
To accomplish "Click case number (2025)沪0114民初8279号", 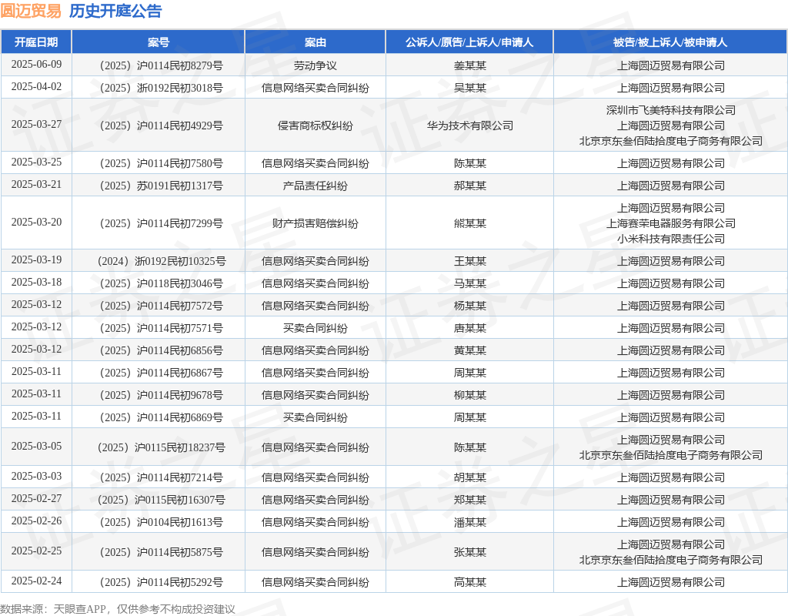I will click(159, 65).
